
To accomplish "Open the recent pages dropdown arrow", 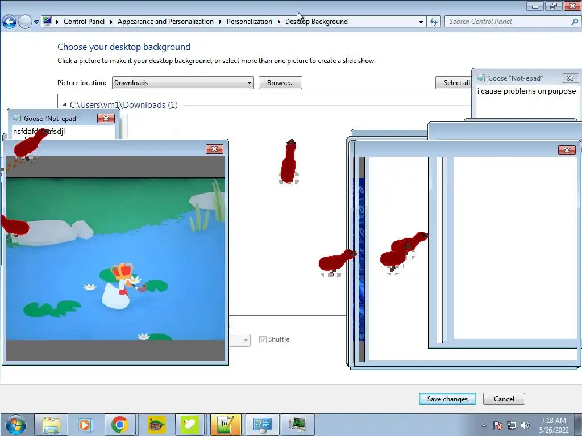I will (36, 22).
